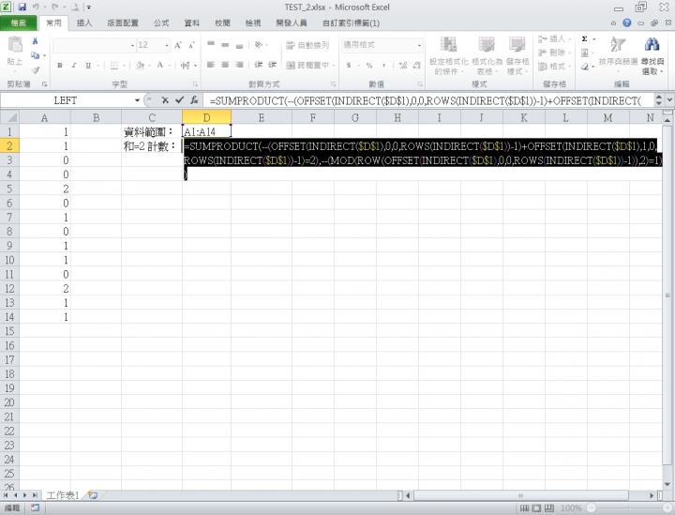Switch to the Formulas (公式) tab
This screenshot has width=675, height=515.
(x=161, y=23)
